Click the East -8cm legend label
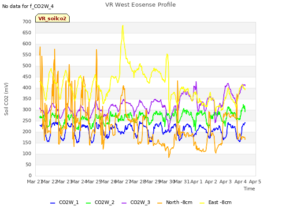Screen dimensions: 282x211 (220, 202)
